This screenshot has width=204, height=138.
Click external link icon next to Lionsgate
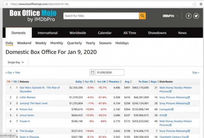172,109
